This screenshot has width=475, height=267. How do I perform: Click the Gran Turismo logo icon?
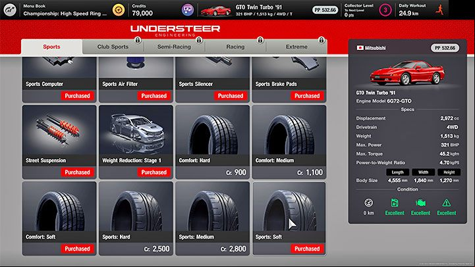click(x=10, y=10)
